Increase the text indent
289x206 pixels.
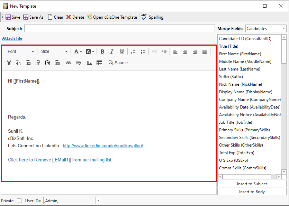click(164, 51)
